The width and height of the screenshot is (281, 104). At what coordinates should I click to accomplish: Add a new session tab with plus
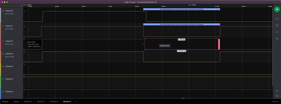[x=76, y=101]
